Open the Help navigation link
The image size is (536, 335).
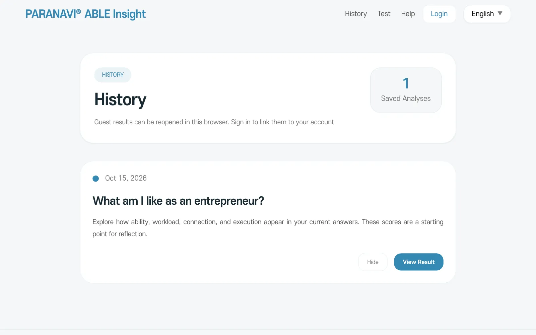(x=408, y=14)
